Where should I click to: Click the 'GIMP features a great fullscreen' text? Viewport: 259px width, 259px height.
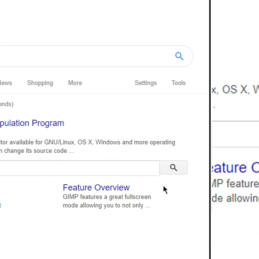click(x=107, y=197)
